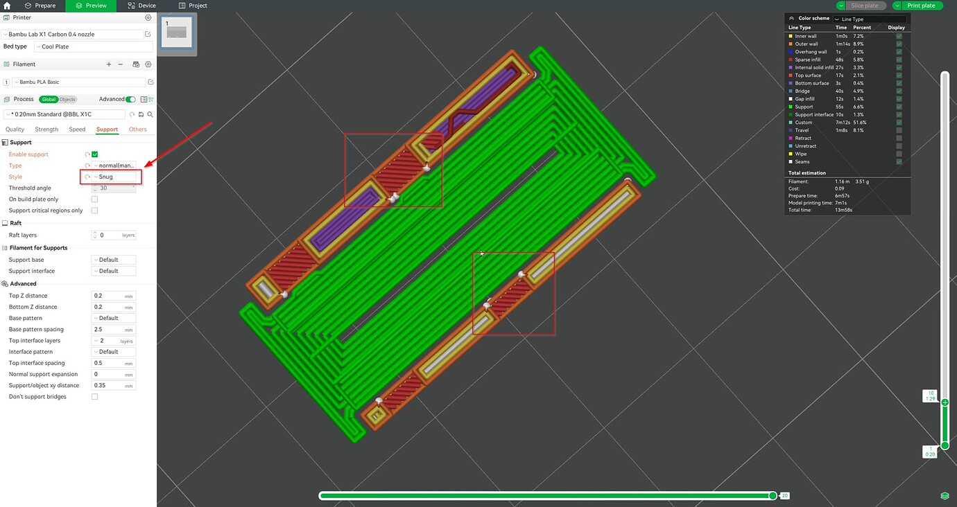This screenshot has width=957, height=507.
Task: Open the Strength settings tab
Action: 46,130
